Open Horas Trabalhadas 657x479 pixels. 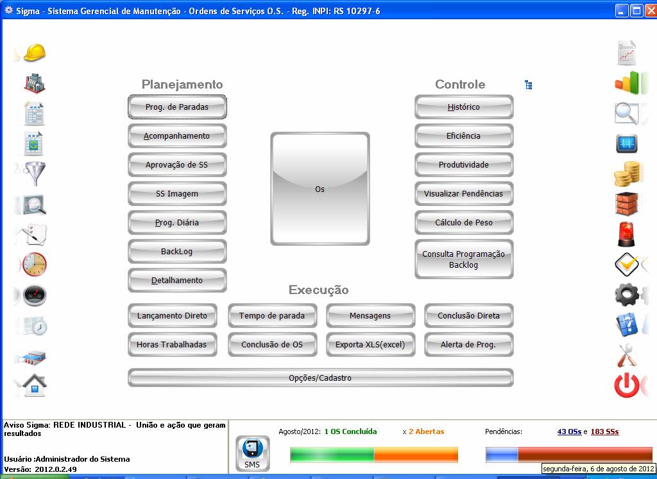tap(172, 345)
